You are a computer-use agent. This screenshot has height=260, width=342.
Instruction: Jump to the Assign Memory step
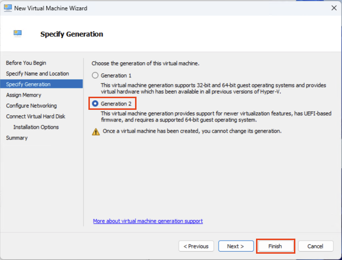(23, 95)
